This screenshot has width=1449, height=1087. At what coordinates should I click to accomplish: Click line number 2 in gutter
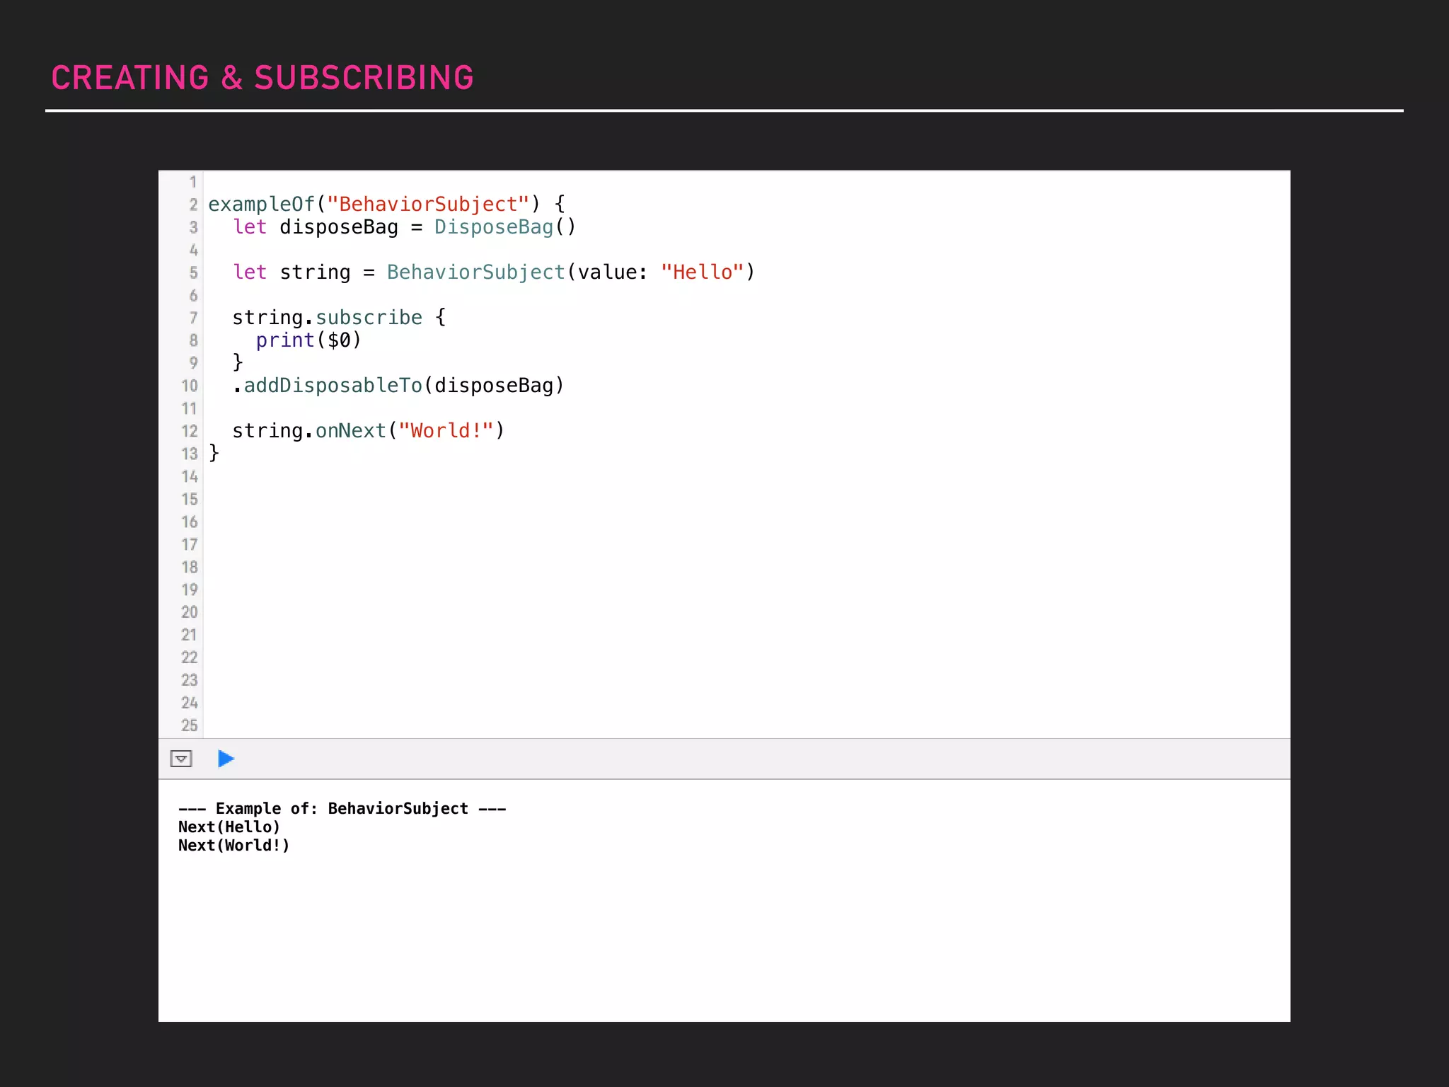coord(193,205)
